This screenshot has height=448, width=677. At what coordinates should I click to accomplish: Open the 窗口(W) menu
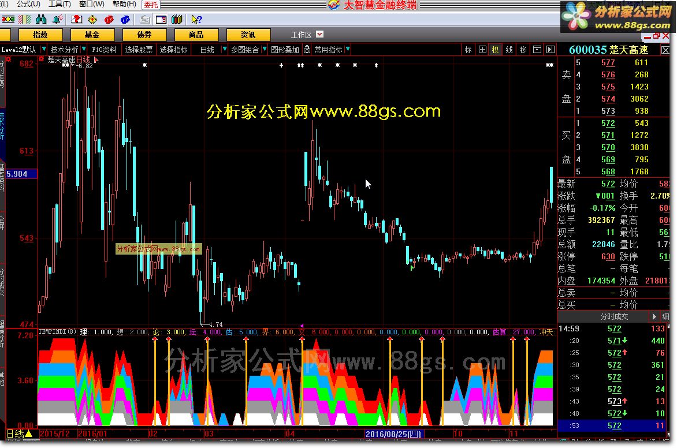pyautogui.click(x=91, y=4)
